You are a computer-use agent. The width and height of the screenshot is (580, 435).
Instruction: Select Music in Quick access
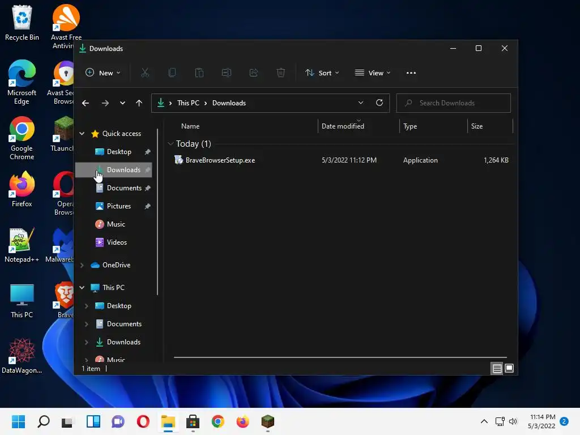pos(114,224)
